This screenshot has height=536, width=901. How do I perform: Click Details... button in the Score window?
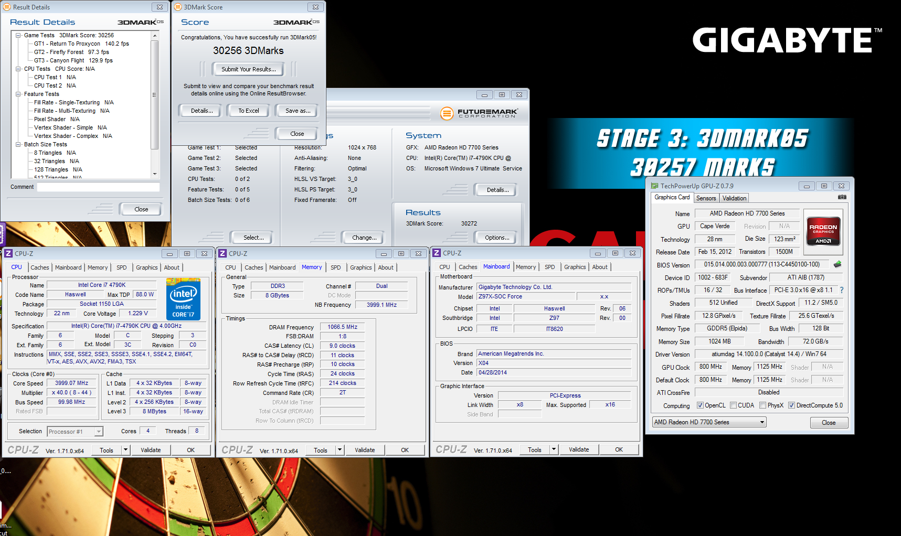pos(202,111)
